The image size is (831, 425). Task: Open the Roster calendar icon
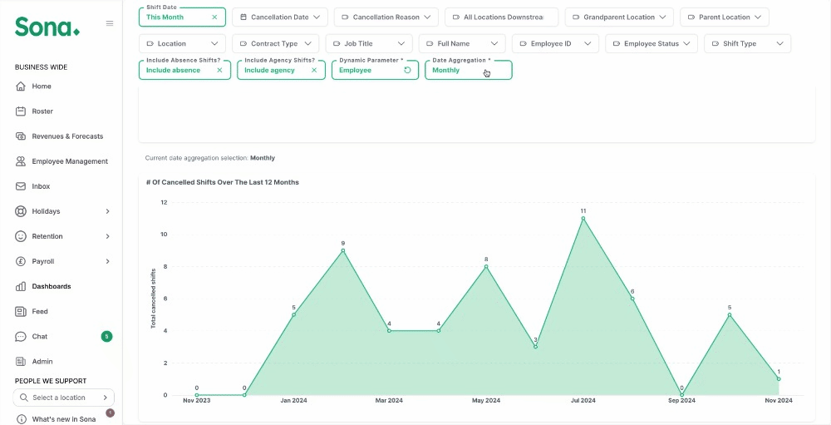[x=21, y=111]
